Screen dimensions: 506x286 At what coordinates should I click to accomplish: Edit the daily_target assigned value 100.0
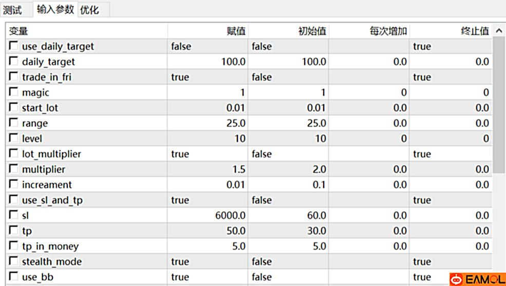pyautogui.click(x=208, y=62)
